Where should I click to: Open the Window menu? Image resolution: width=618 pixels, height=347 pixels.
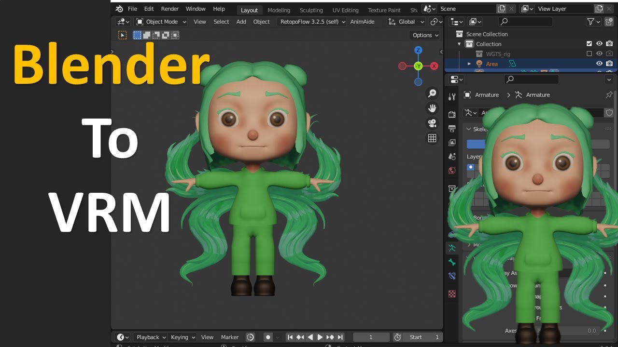(x=196, y=9)
